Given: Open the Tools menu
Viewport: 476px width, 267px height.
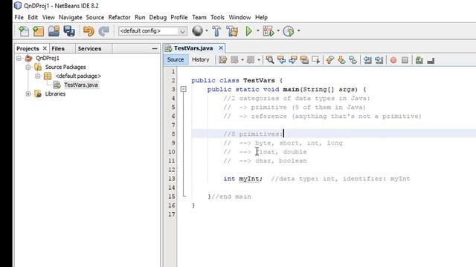Looking at the screenshot, I should [x=217, y=17].
